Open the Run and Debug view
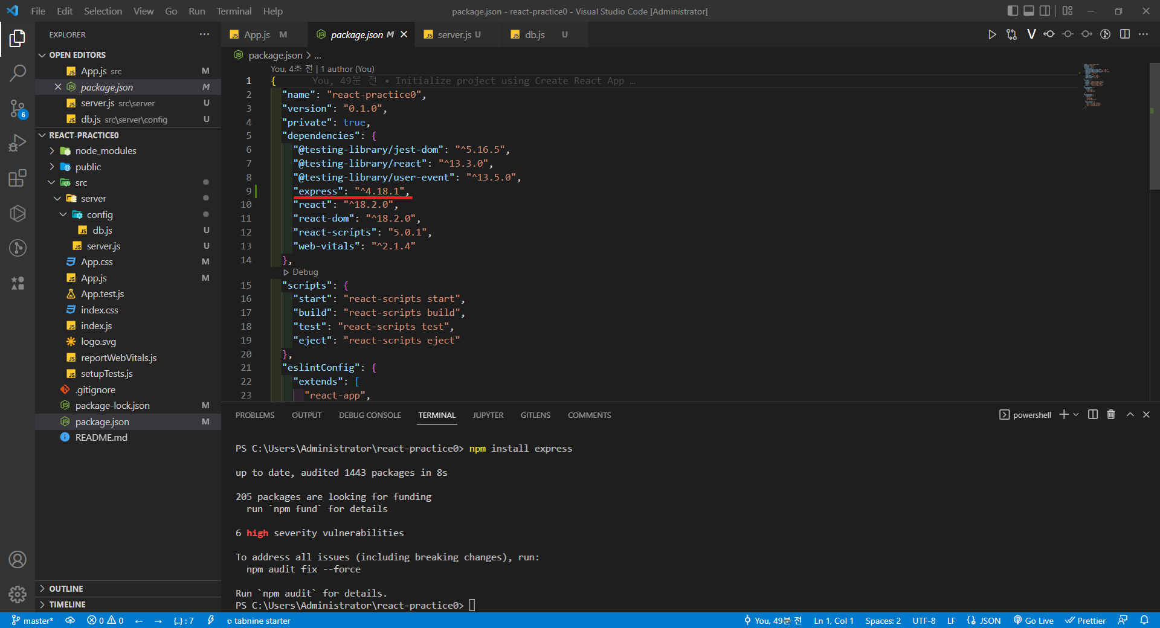The height and width of the screenshot is (628, 1160). pyautogui.click(x=18, y=143)
